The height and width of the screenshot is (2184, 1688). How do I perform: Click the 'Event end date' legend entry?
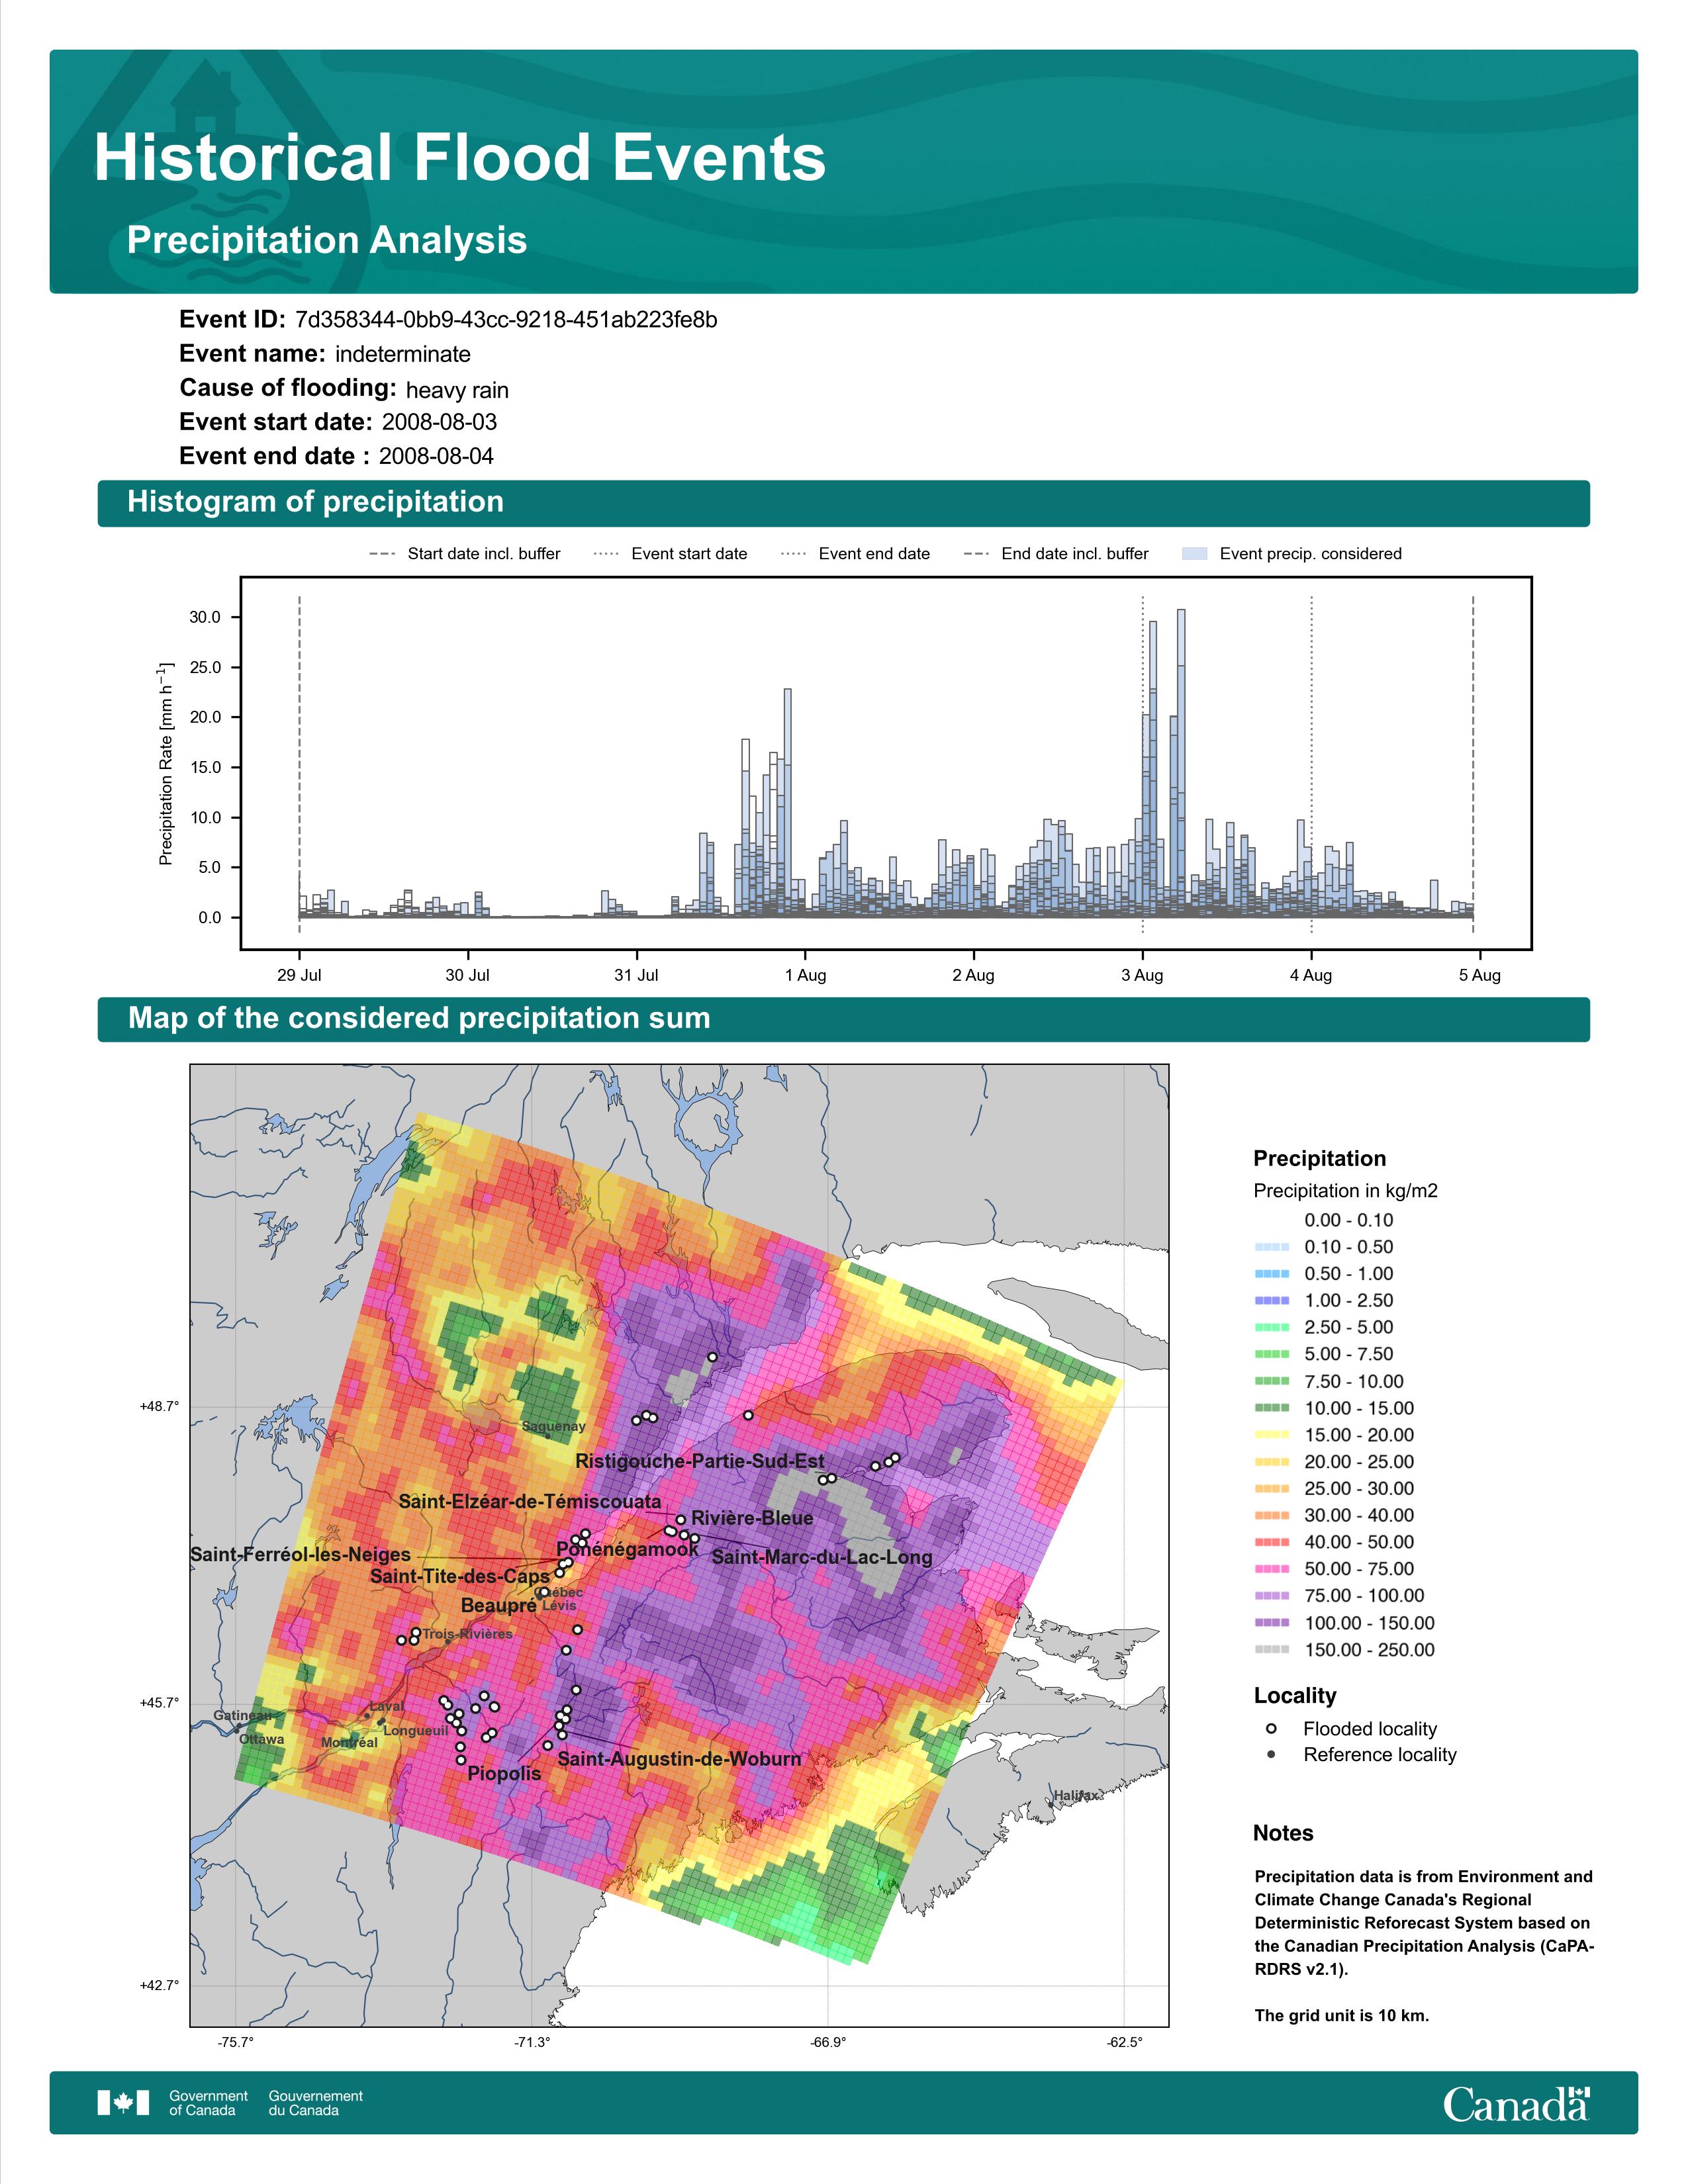click(x=855, y=554)
